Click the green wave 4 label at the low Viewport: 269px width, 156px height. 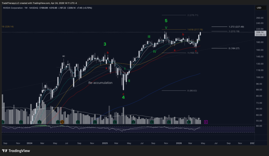[x=123, y=97]
